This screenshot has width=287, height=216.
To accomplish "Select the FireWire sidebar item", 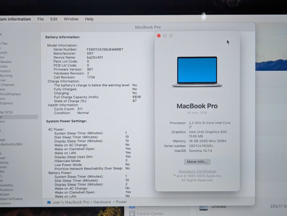I will click(3, 89).
